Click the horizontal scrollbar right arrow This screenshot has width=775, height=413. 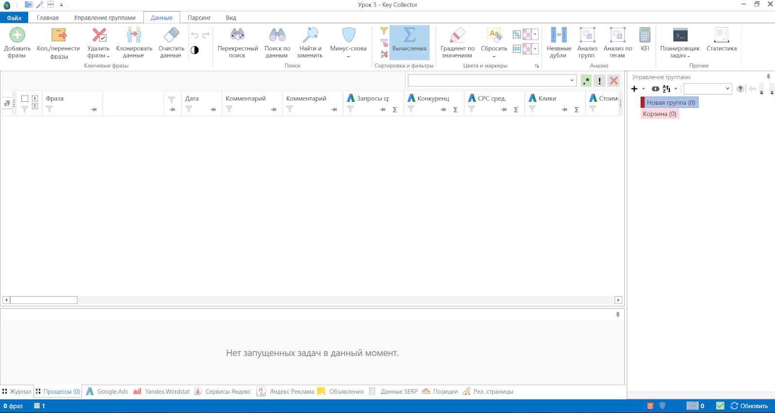click(x=618, y=300)
